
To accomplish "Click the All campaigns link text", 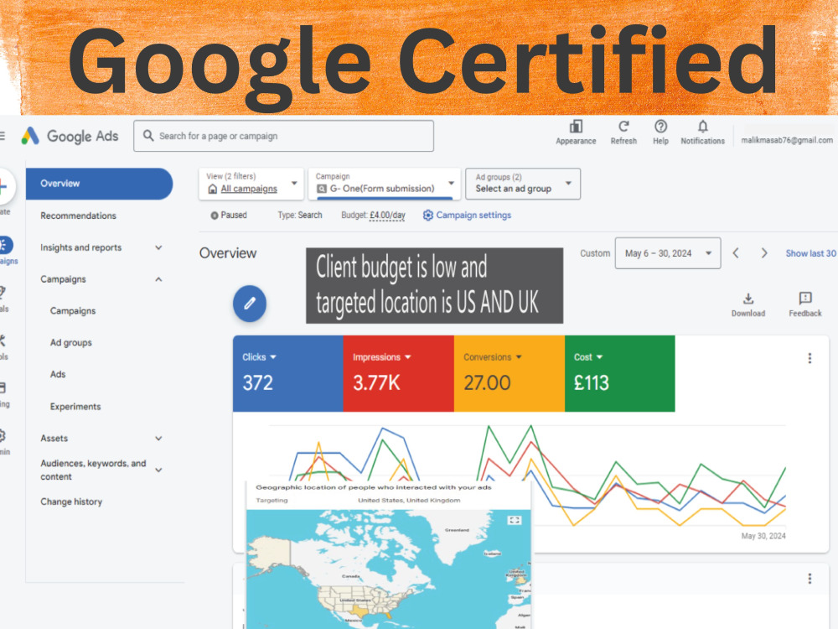I will coord(249,188).
